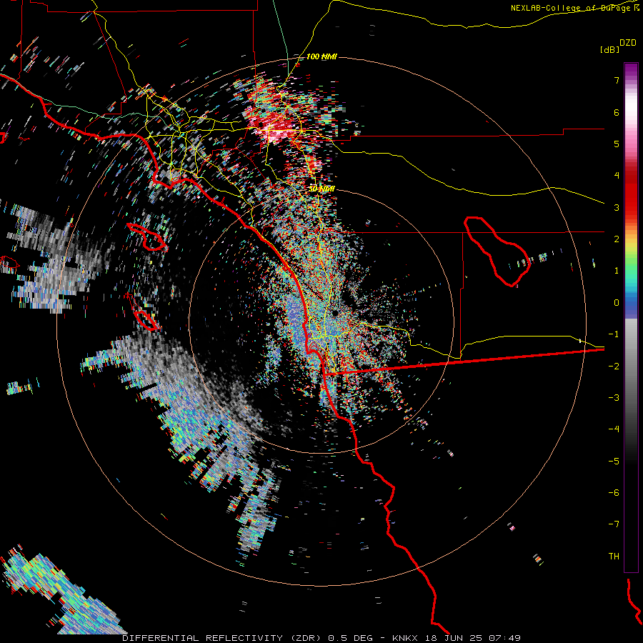This screenshot has height=643, width=643.
Task: Click the 50 NMI range ring label
Action: coord(321,189)
